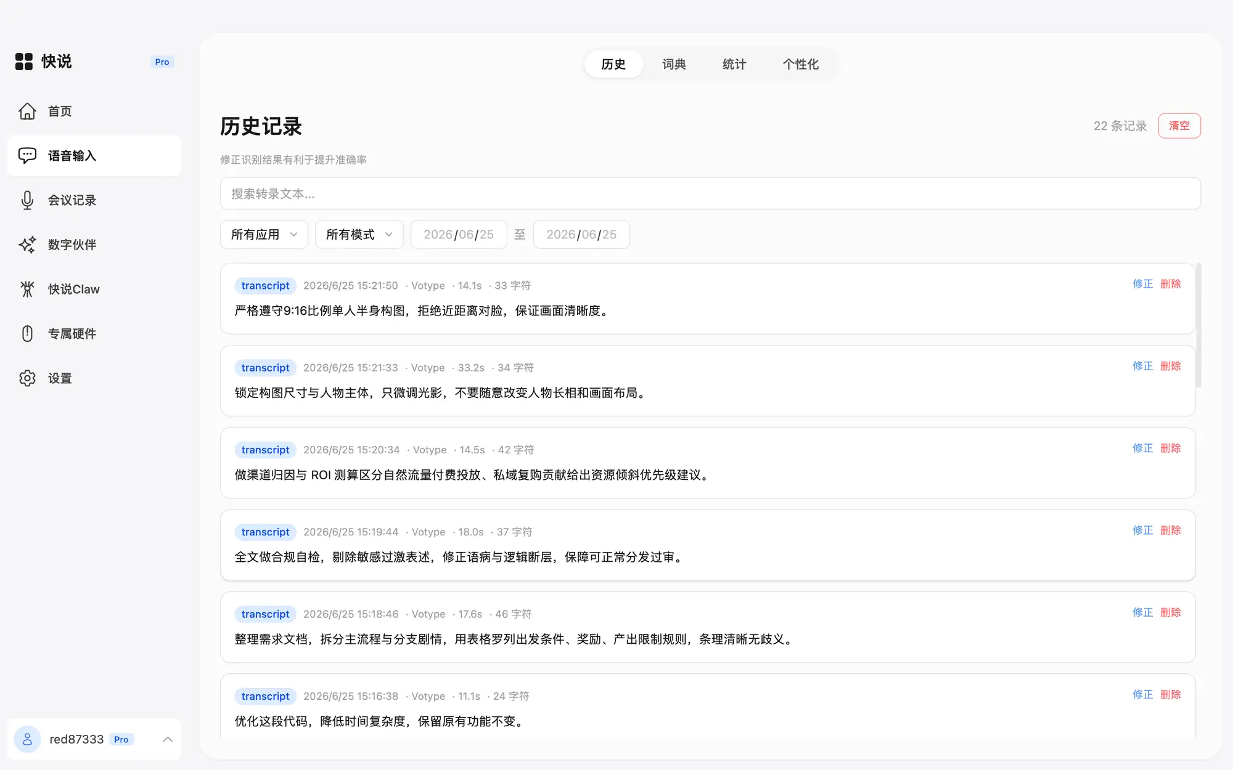Image resolution: width=1233 pixels, height=770 pixels.
Task: Click 删除 on the 15:21:33 record
Action: 1171,366
